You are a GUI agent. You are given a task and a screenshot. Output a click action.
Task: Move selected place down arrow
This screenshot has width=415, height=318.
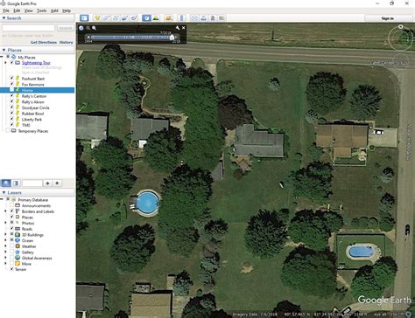click(x=57, y=183)
